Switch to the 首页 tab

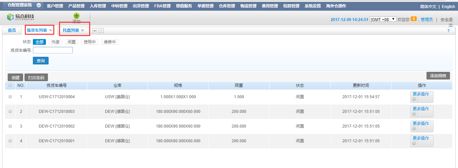pyautogui.click(x=12, y=30)
